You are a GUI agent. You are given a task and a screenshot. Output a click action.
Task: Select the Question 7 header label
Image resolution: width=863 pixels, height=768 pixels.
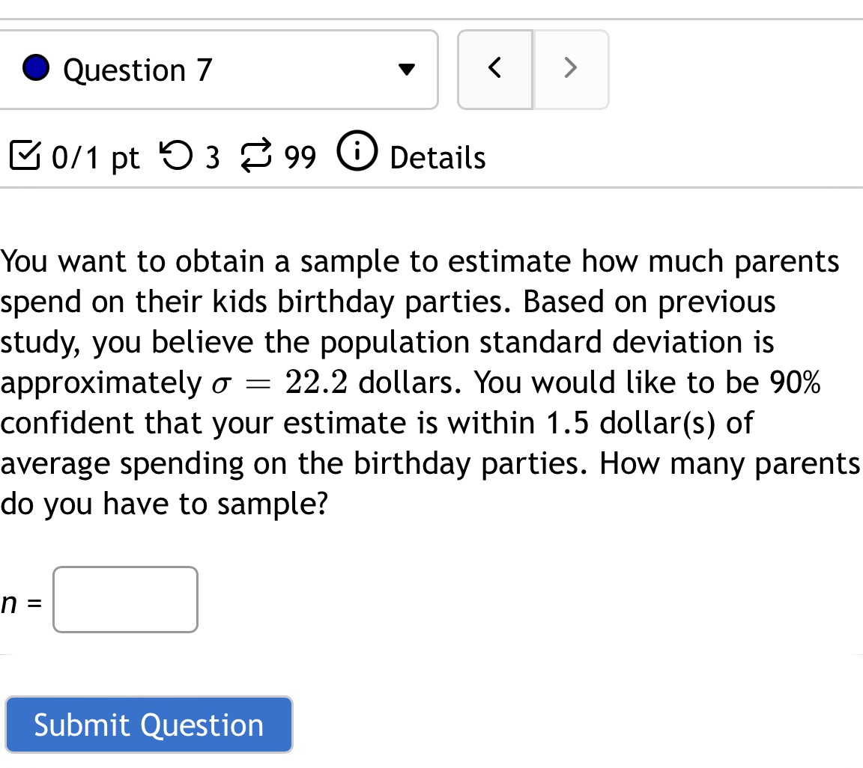(x=137, y=69)
